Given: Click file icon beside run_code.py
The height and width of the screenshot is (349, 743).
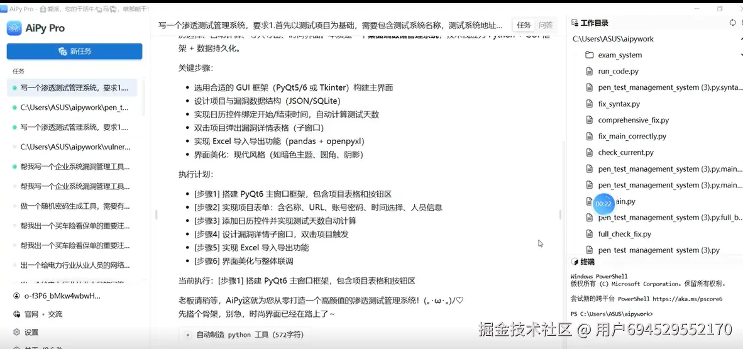Looking at the screenshot, I should [589, 71].
